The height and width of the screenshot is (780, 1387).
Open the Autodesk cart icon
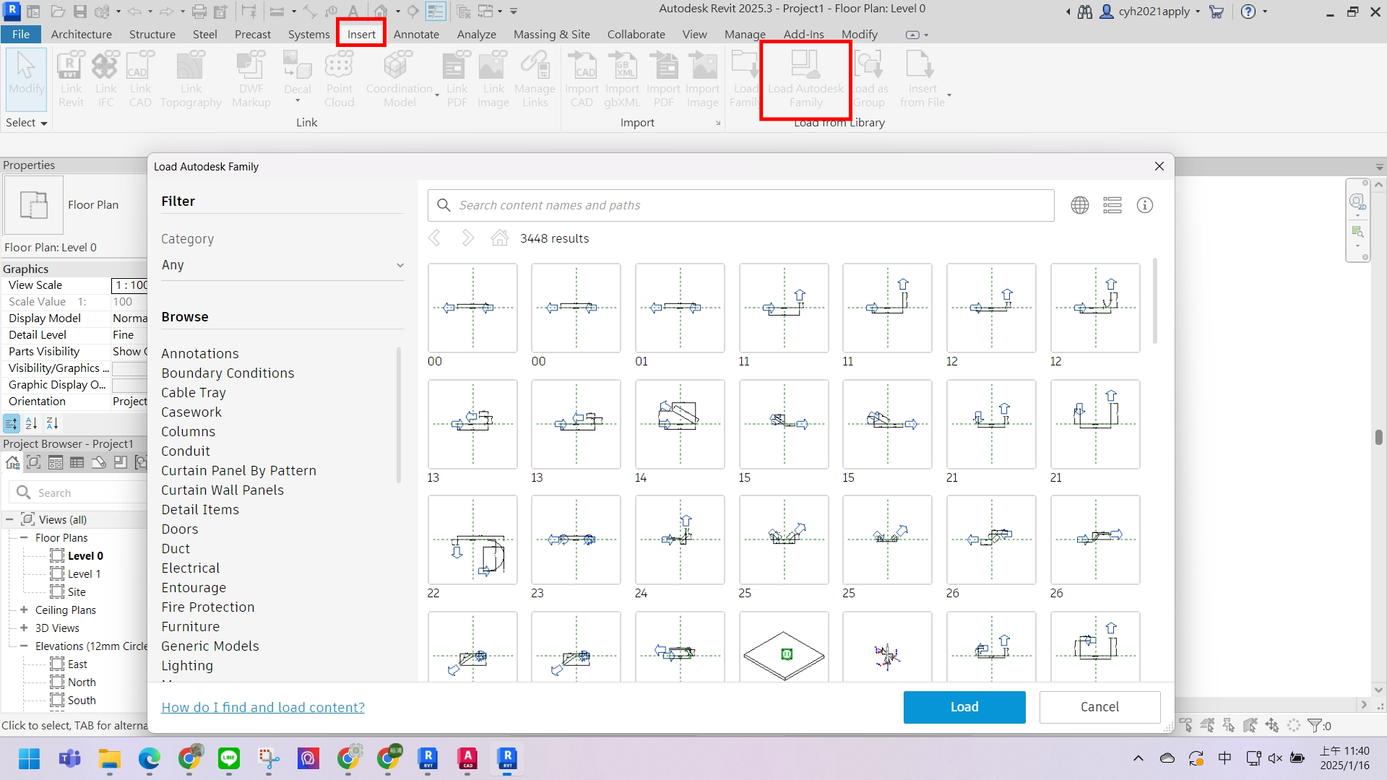(x=1217, y=12)
